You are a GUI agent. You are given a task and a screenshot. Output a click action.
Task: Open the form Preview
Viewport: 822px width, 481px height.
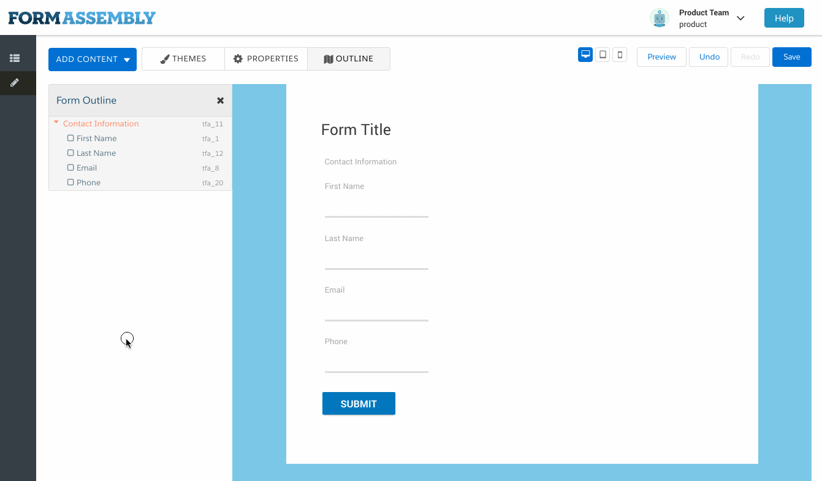(661, 56)
